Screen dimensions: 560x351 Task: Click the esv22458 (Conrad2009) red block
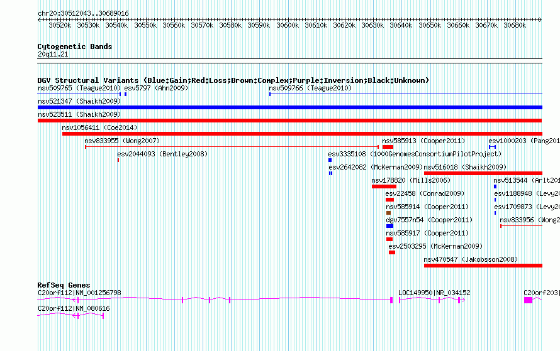(x=389, y=200)
